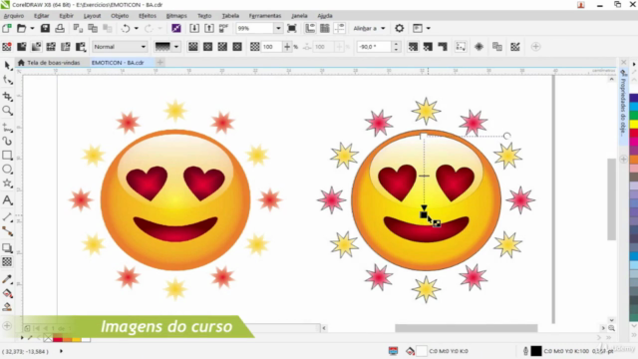Create a new document from the toolbar

pos(7,28)
